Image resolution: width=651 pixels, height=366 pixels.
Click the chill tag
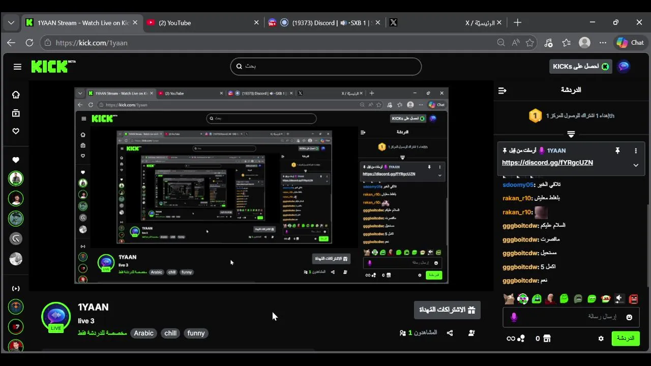(170, 333)
